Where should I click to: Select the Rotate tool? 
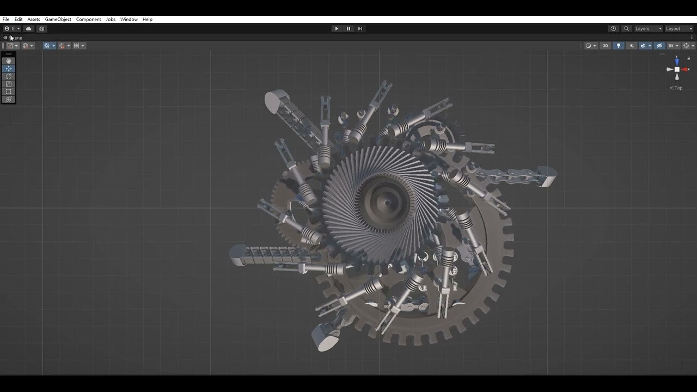pyautogui.click(x=8, y=76)
